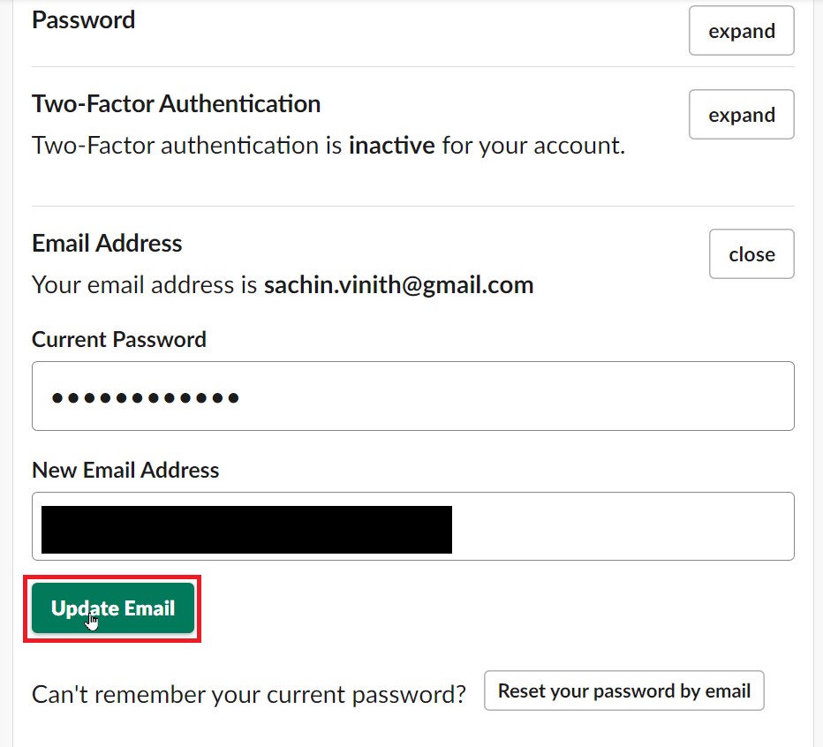Expand the Password section
Screen dimensions: 823x747
741,31
